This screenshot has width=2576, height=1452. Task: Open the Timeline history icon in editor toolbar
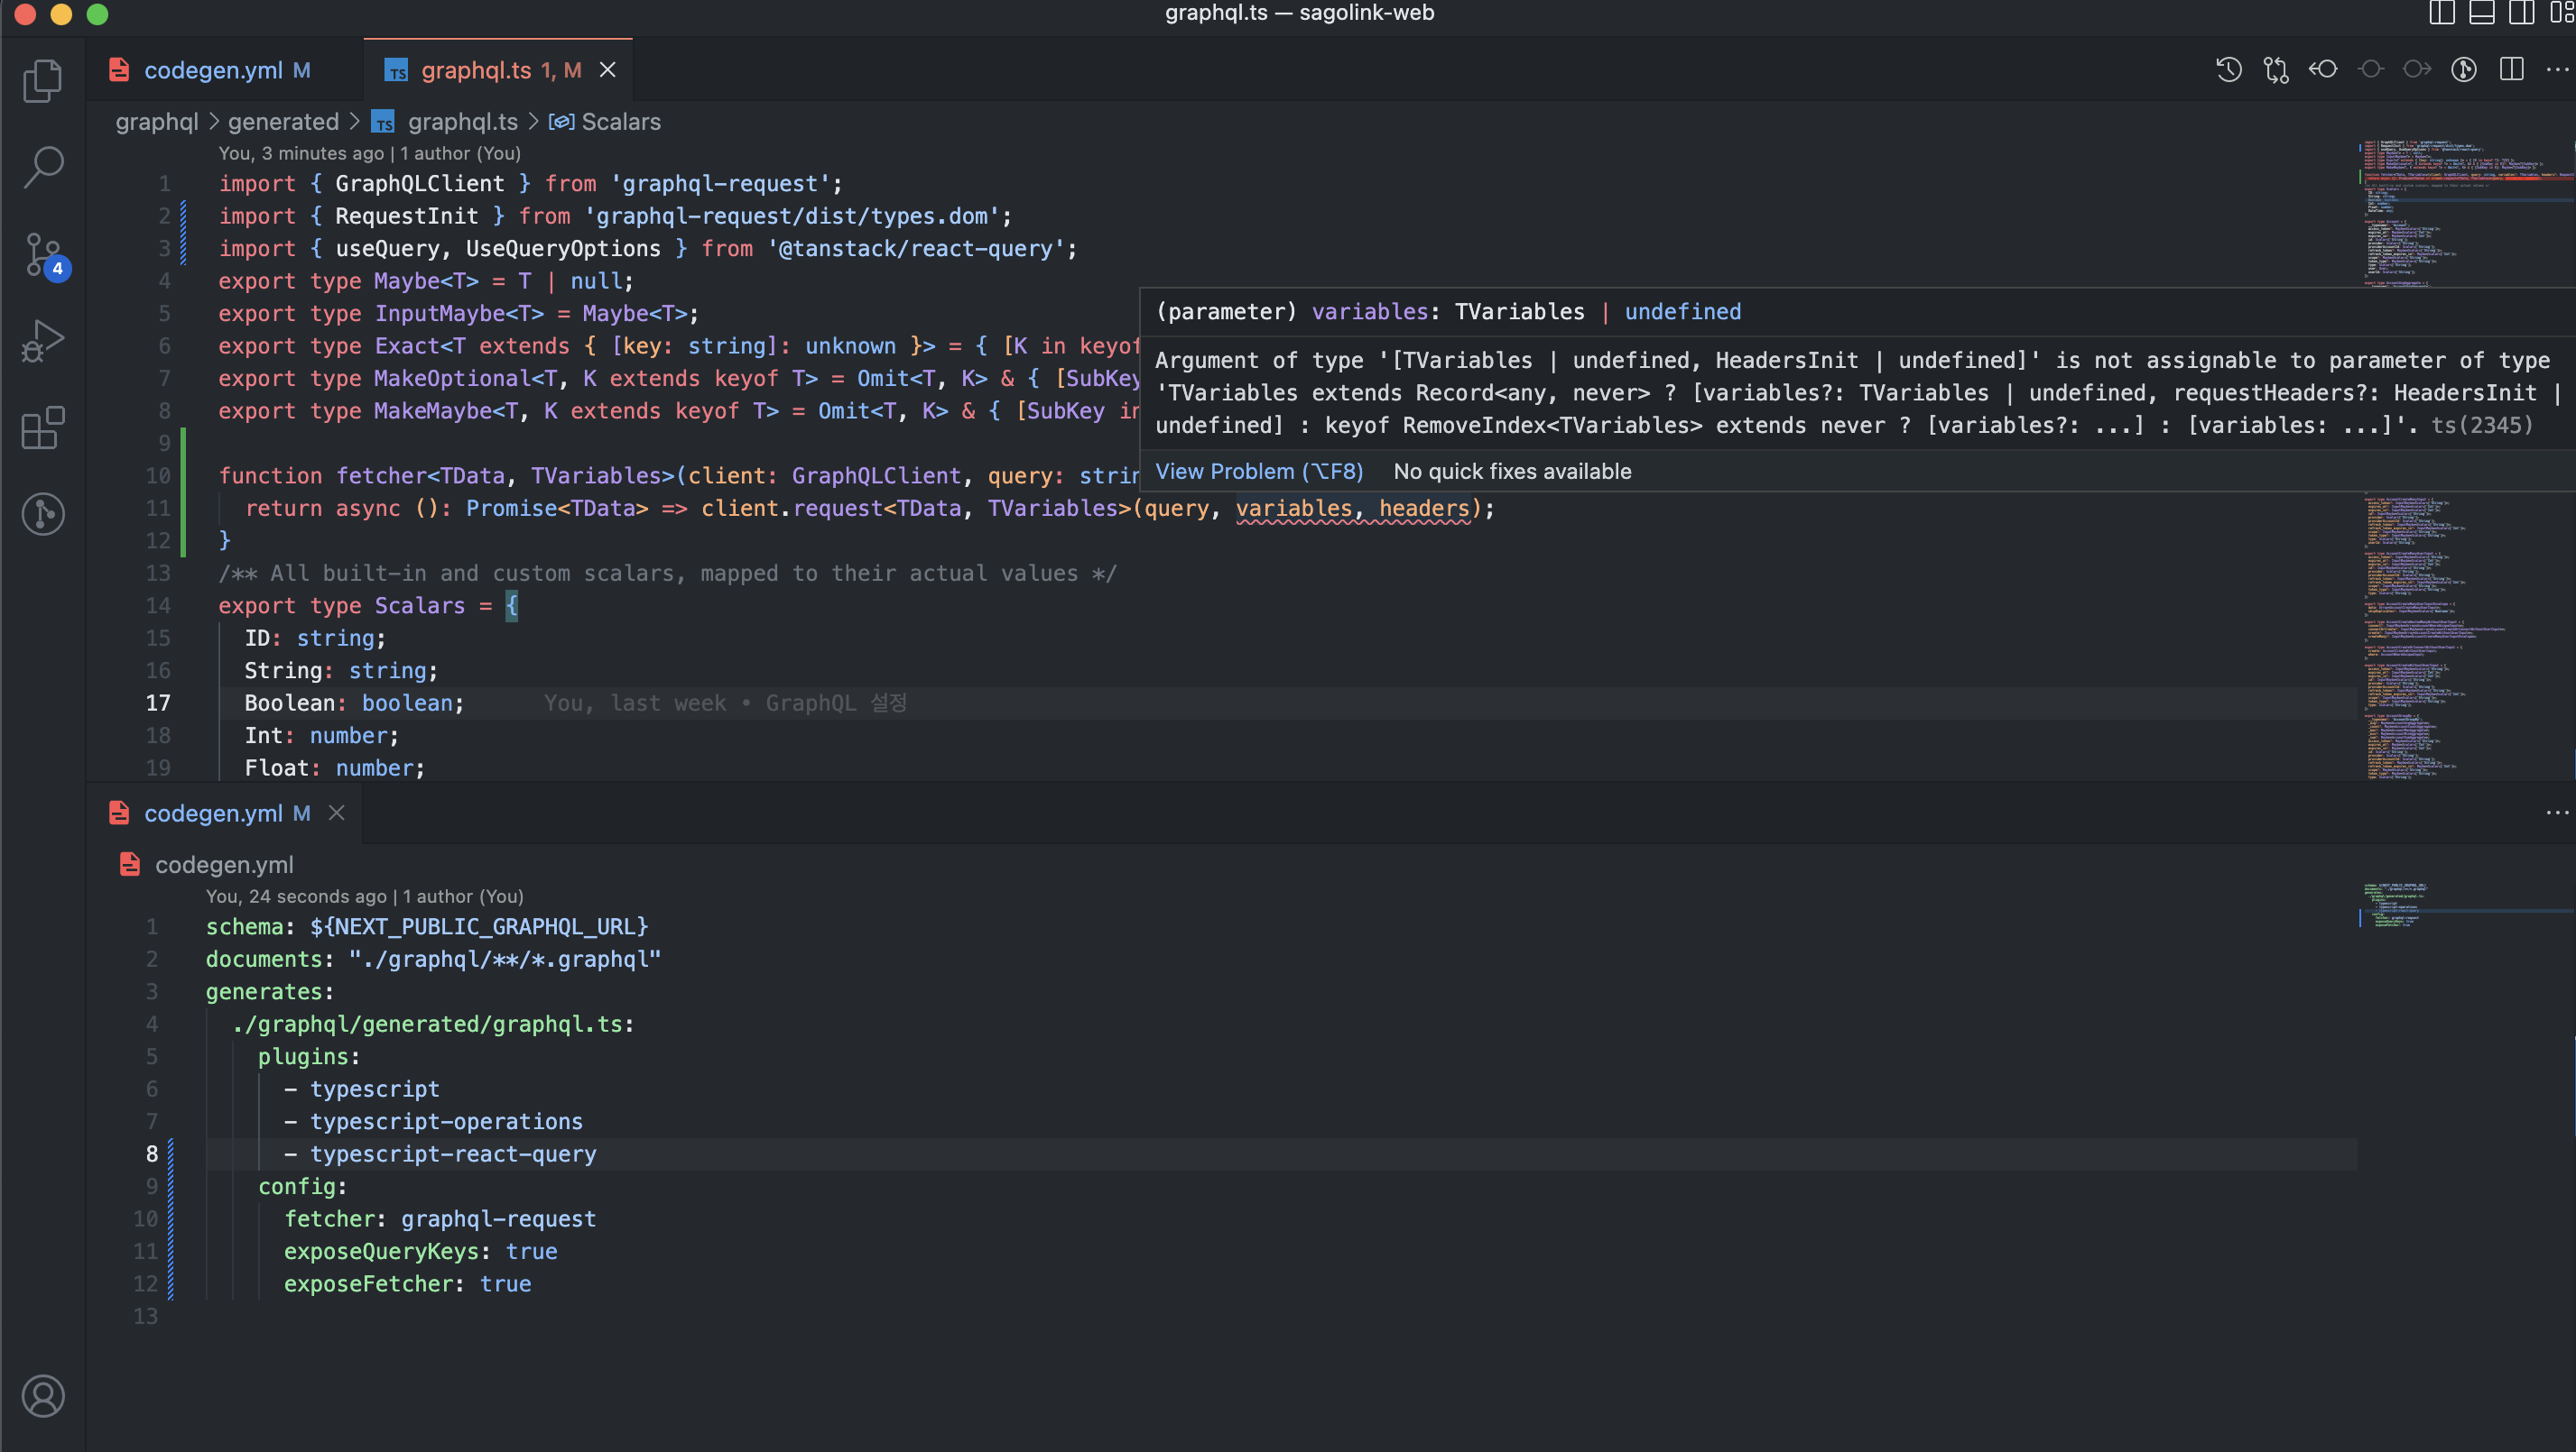[x=2229, y=69]
